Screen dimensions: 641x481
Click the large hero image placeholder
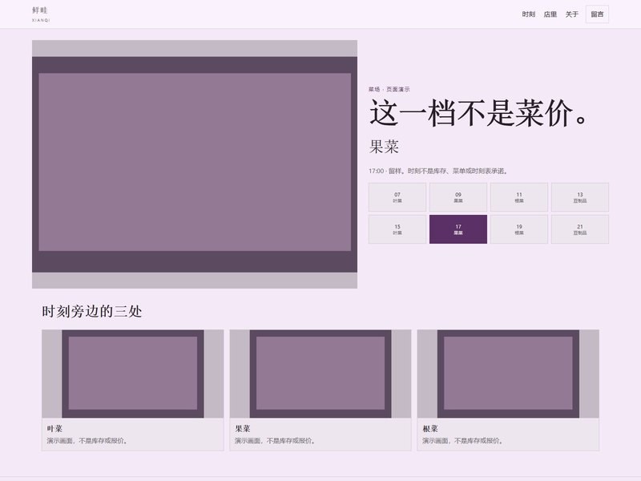coord(195,164)
